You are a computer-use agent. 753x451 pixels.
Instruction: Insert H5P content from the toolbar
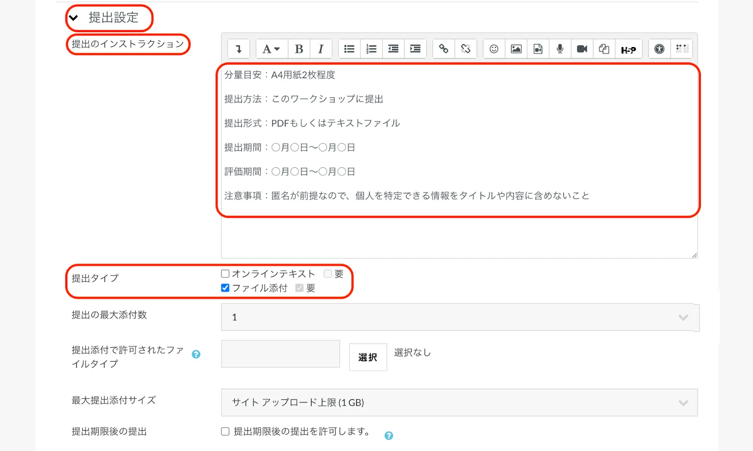(628, 49)
